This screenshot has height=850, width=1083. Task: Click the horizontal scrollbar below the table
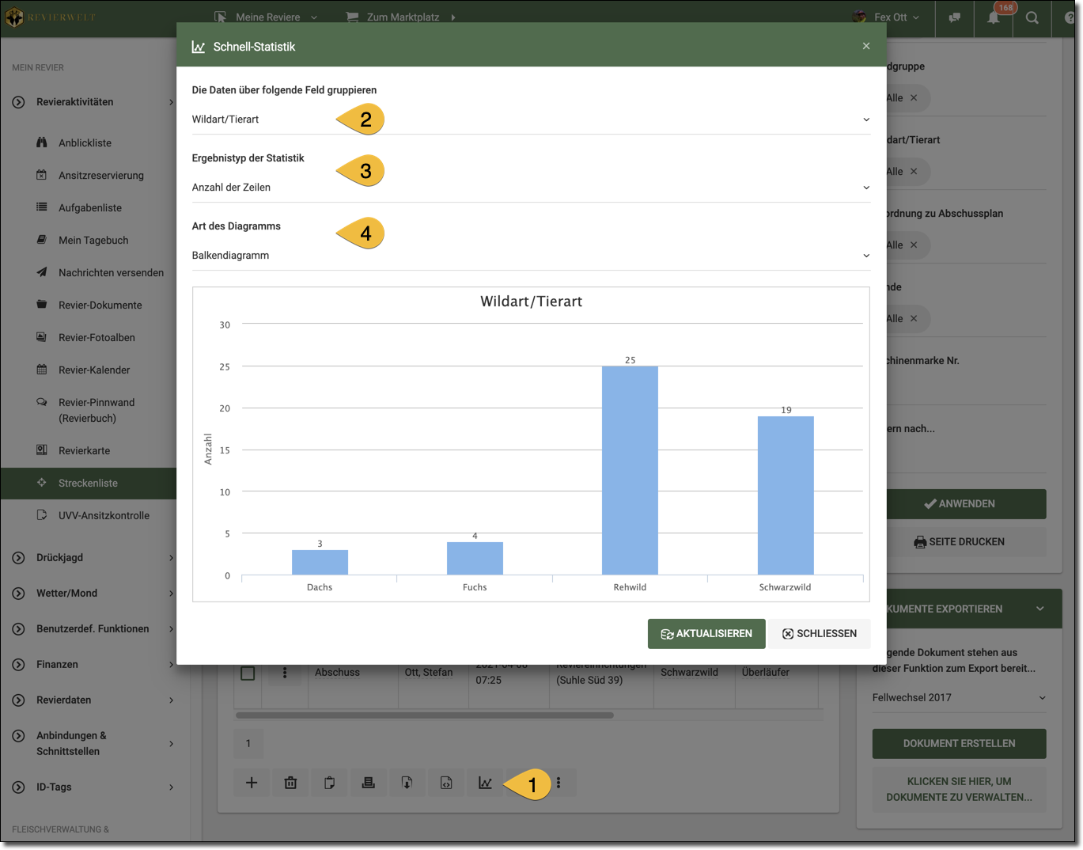pos(424,715)
